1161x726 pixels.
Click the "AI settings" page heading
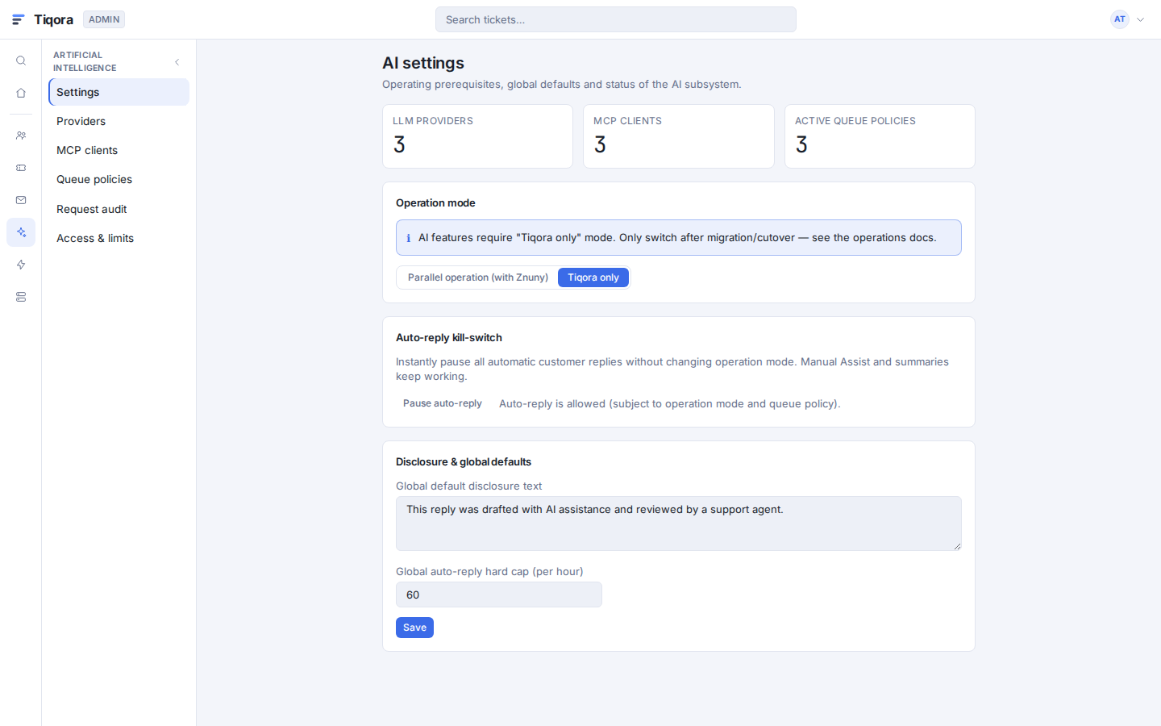coord(423,63)
